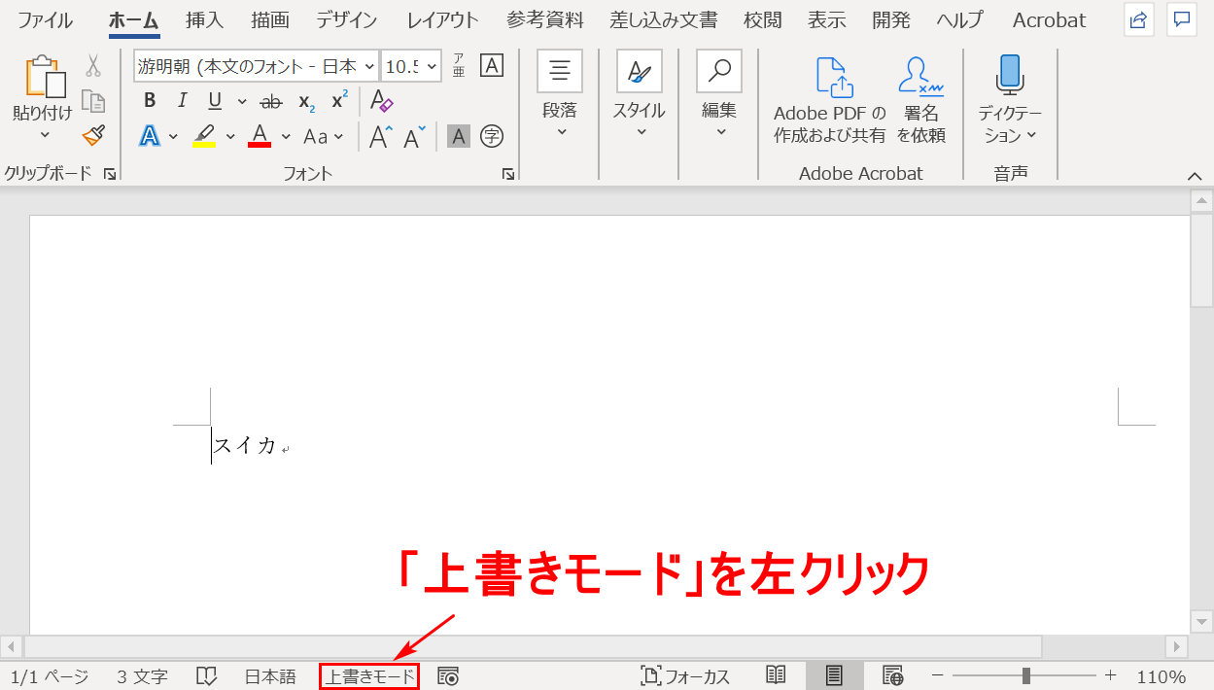Select Print Layout view icon

(834, 676)
